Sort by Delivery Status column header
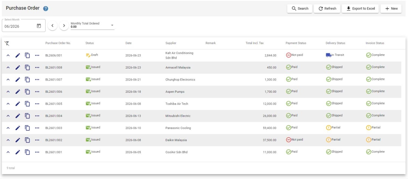Screen dimensions: 408x179 [336, 43]
